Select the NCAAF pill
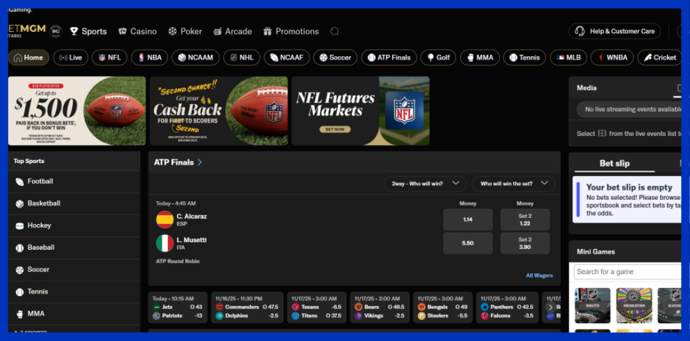The width and height of the screenshot is (690, 341). (287, 57)
